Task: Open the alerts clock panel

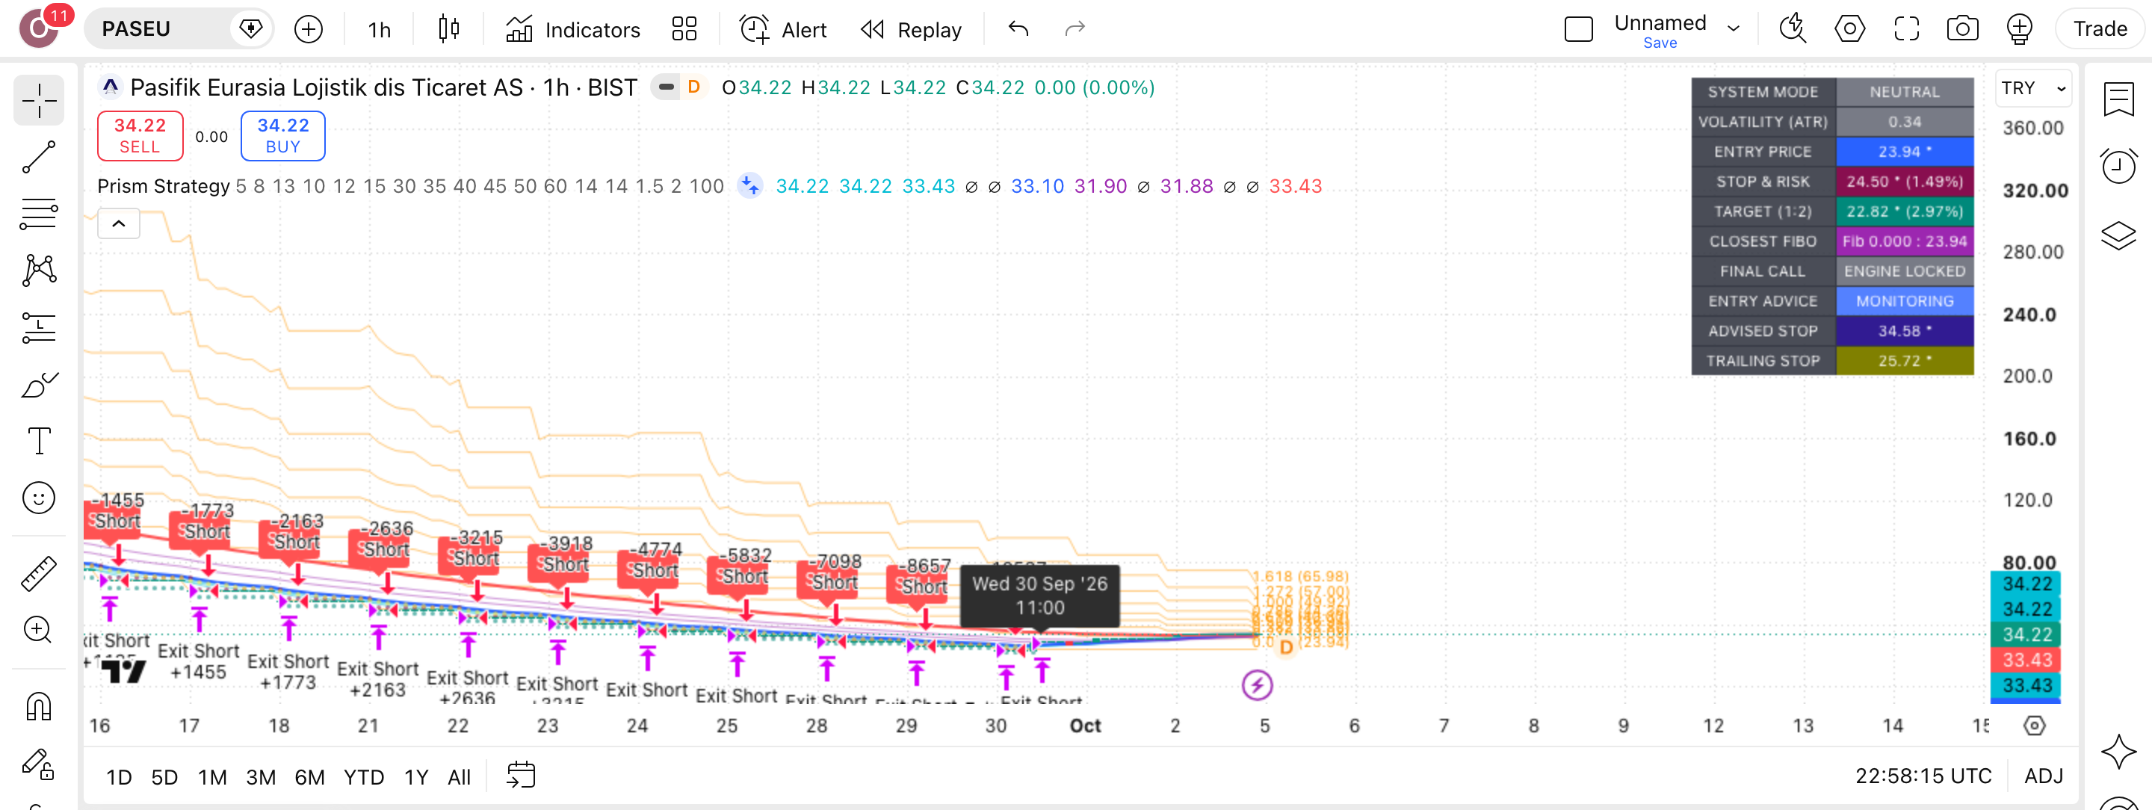Action: pyautogui.click(x=2118, y=166)
